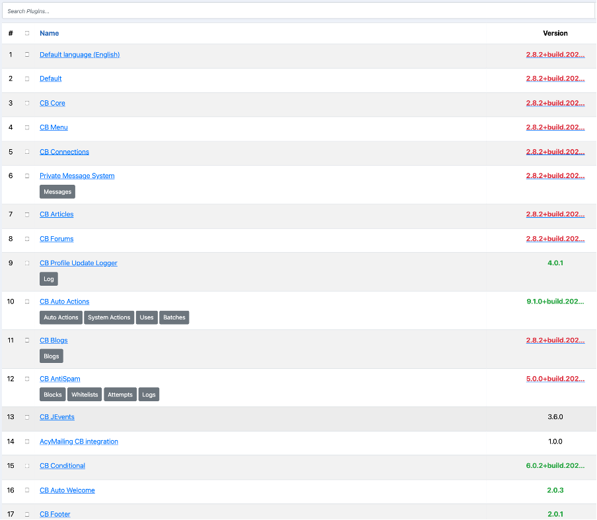Click the Log button
The image size is (597, 520).
point(49,279)
